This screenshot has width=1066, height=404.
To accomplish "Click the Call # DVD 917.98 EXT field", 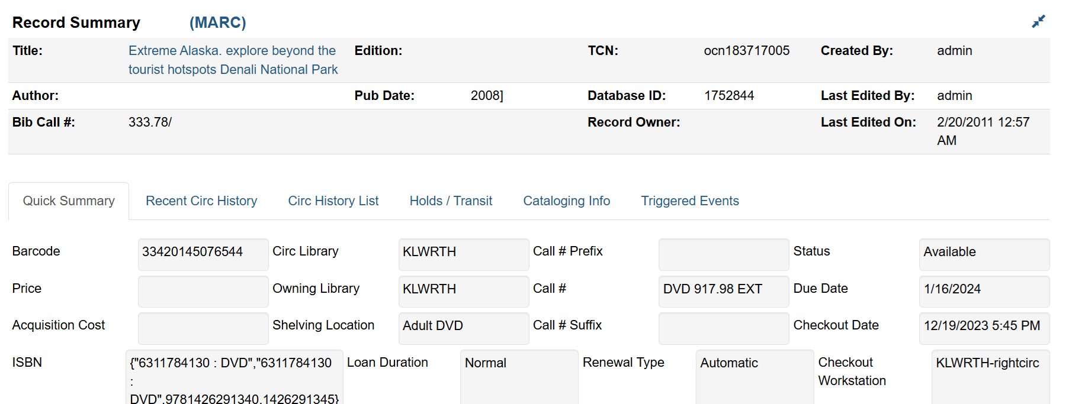I will 723,291.
